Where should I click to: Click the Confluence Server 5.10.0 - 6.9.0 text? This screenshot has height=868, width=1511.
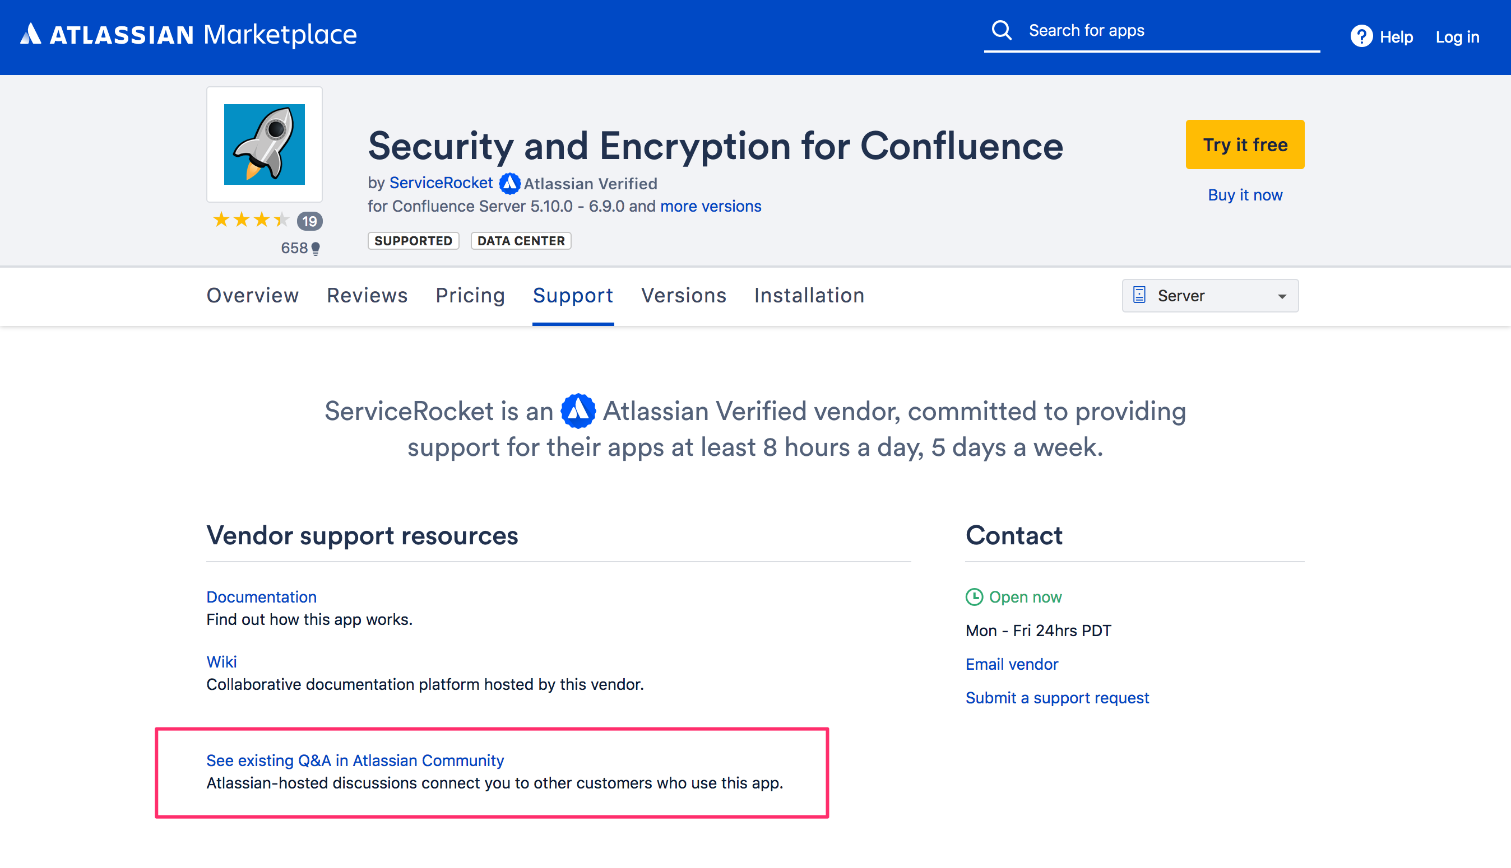click(508, 206)
